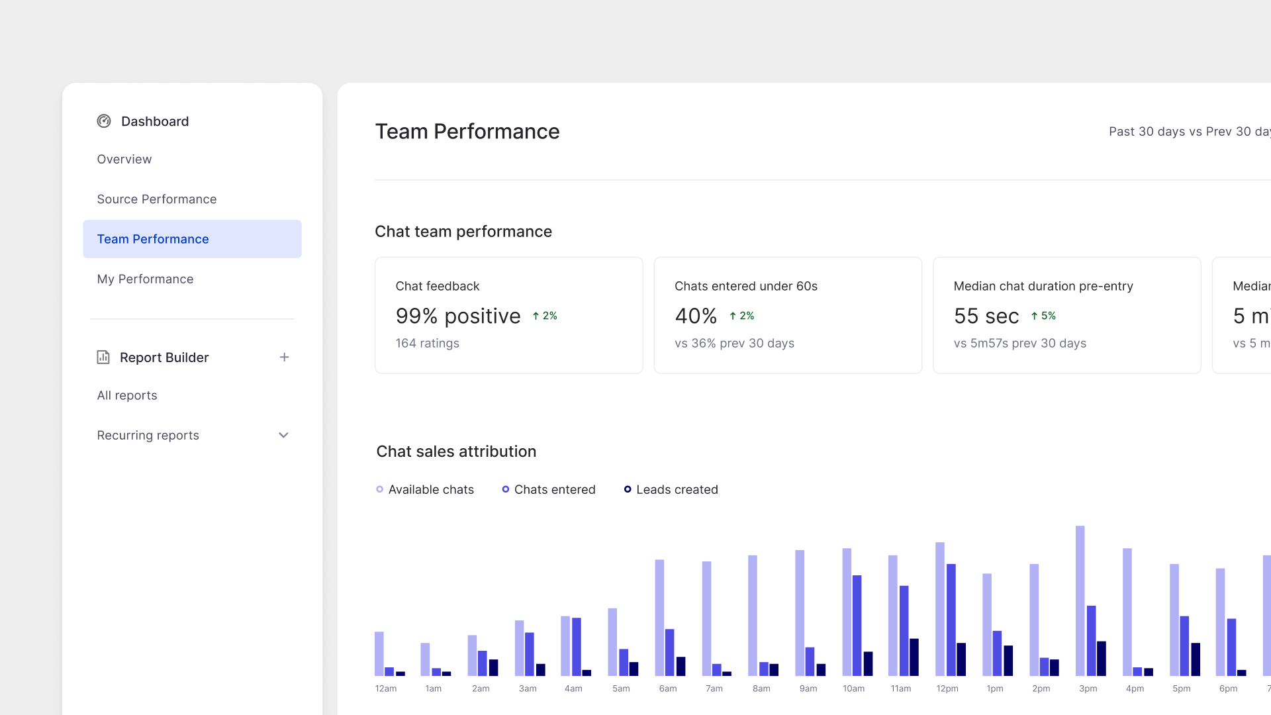Click the 11am leads created bar
The width and height of the screenshot is (1271, 715).
pyautogui.click(x=914, y=657)
